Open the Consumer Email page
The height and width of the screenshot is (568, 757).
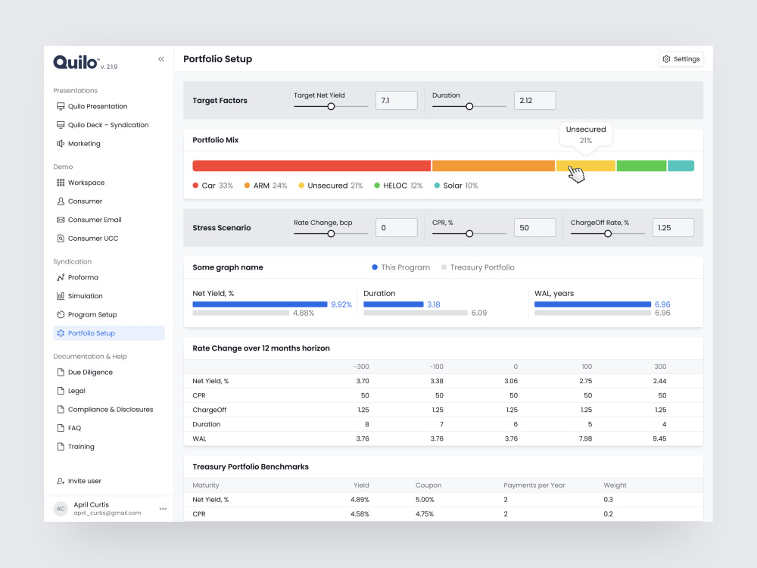point(95,220)
